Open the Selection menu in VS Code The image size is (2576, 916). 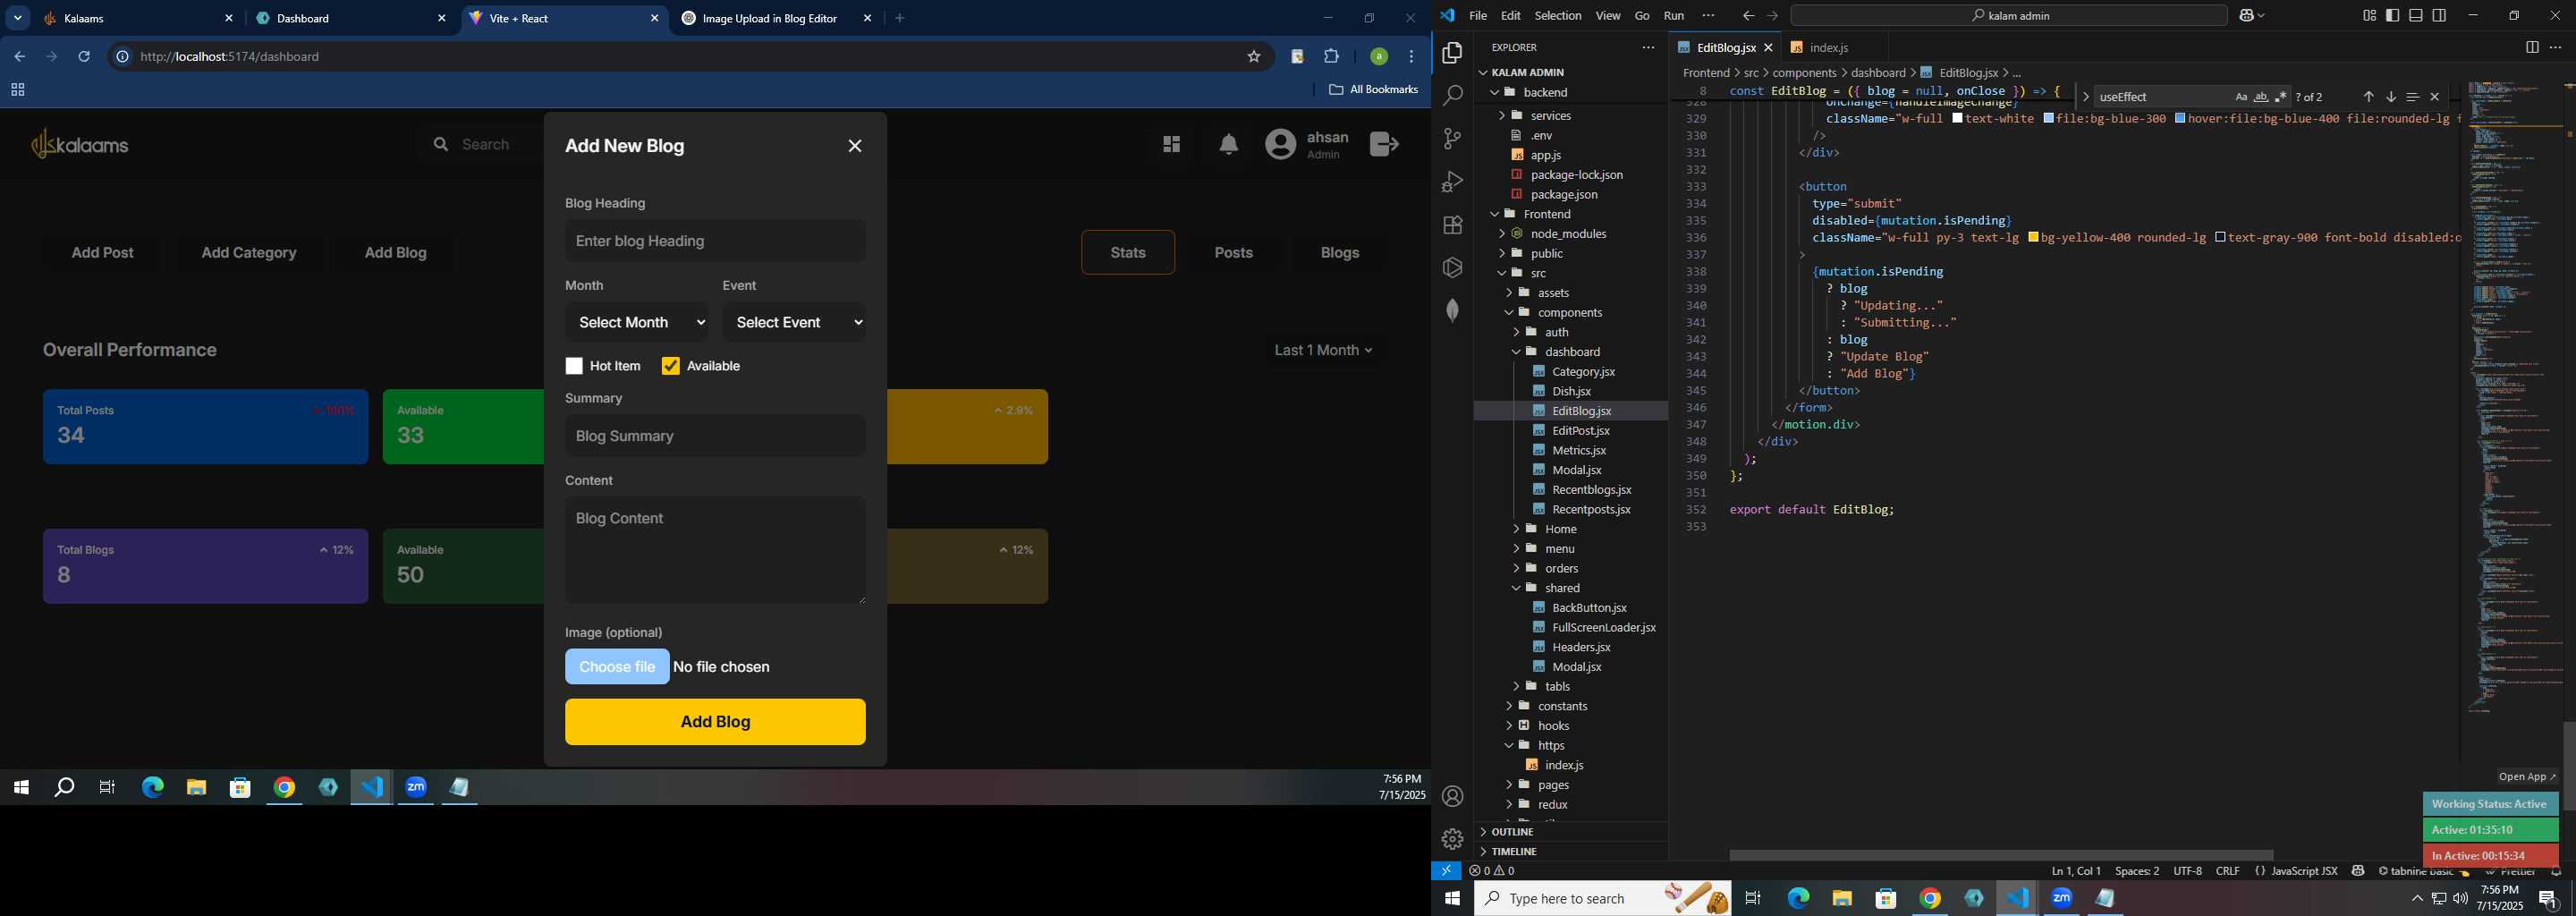pyautogui.click(x=1558, y=16)
